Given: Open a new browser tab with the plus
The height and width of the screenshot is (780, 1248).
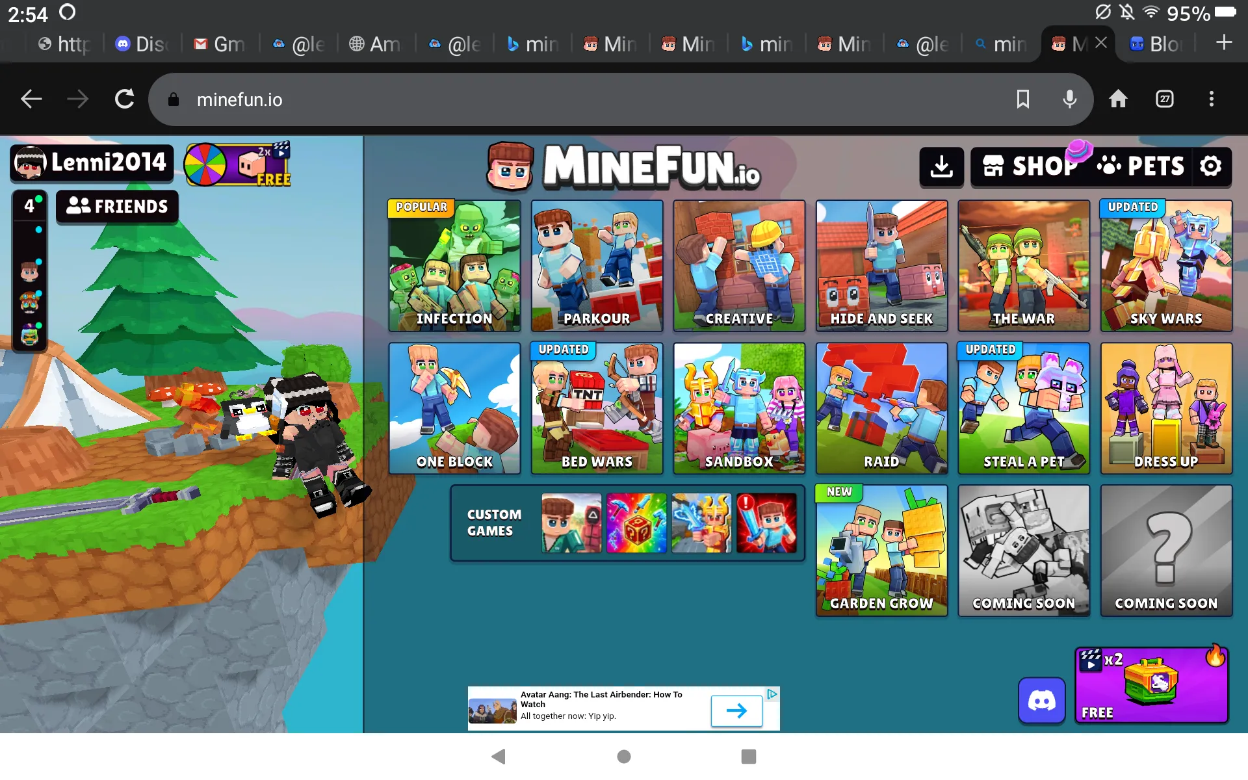Looking at the screenshot, I should [1224, 43].
